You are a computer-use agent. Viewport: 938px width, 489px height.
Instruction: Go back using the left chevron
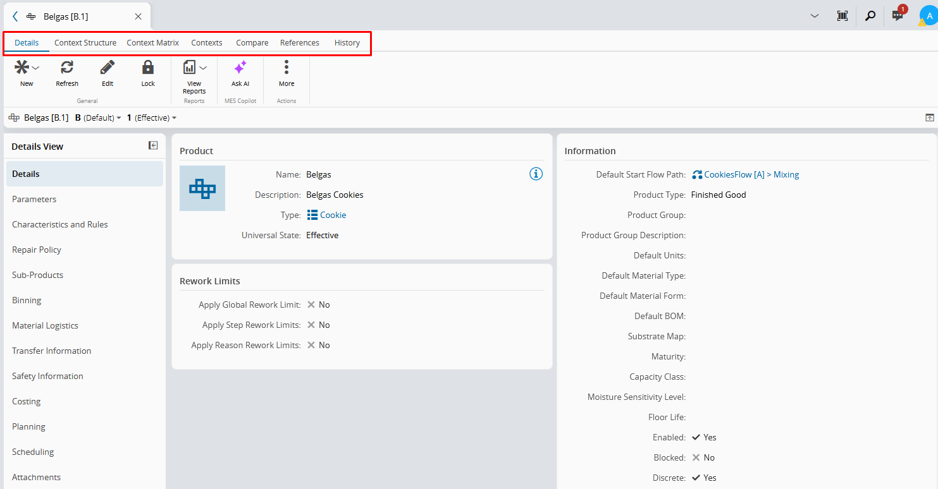pos(15,16)
